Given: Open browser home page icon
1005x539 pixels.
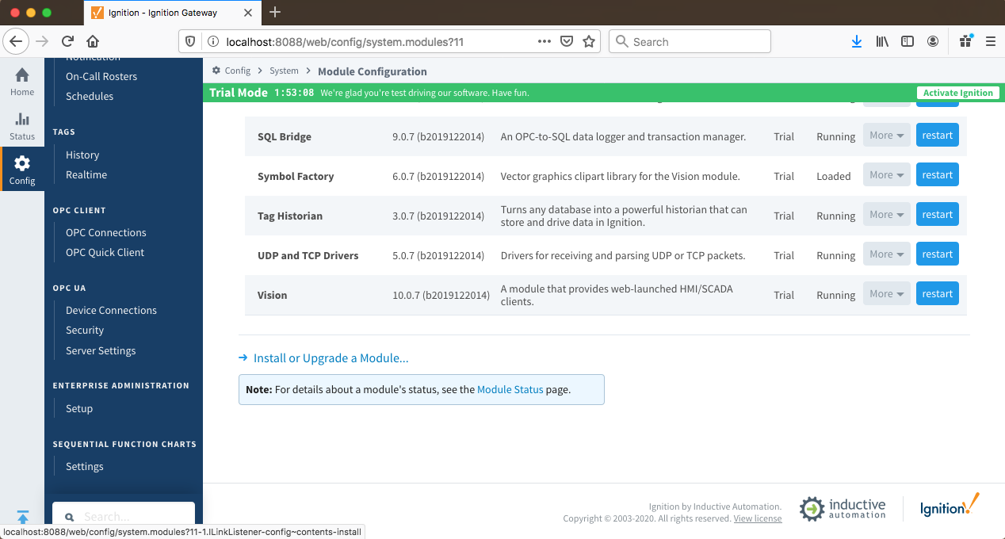Looking at the screenshot, I should click(93, 41).
